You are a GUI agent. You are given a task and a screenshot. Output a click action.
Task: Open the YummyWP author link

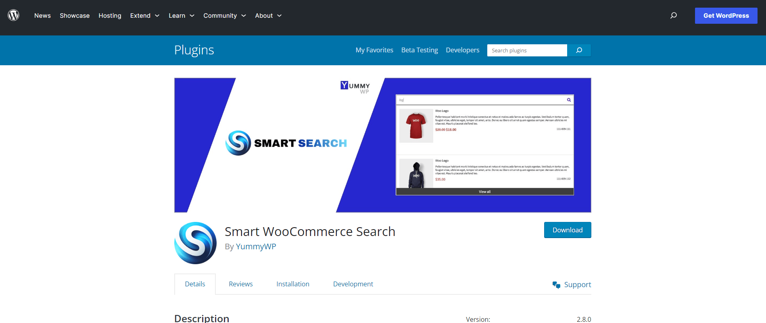[x=256, y=246]
